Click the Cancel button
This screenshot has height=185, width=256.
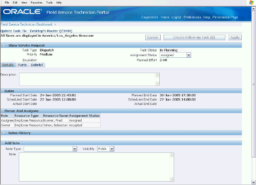(x=153, y=37)
